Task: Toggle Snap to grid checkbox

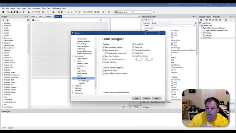Action: point(133,53)
